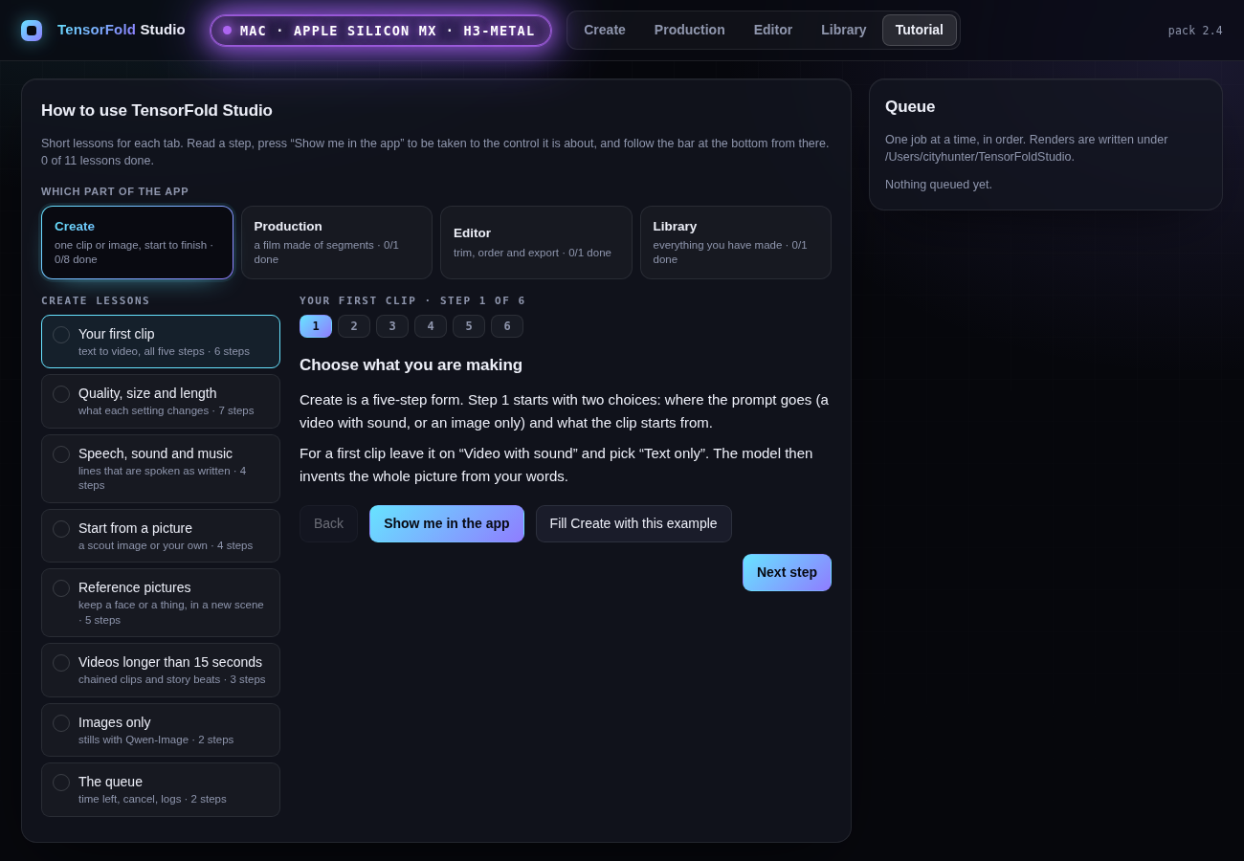Jump to step 6 pill
Viewport: 1244px width, 861px height.
(507, 326)
